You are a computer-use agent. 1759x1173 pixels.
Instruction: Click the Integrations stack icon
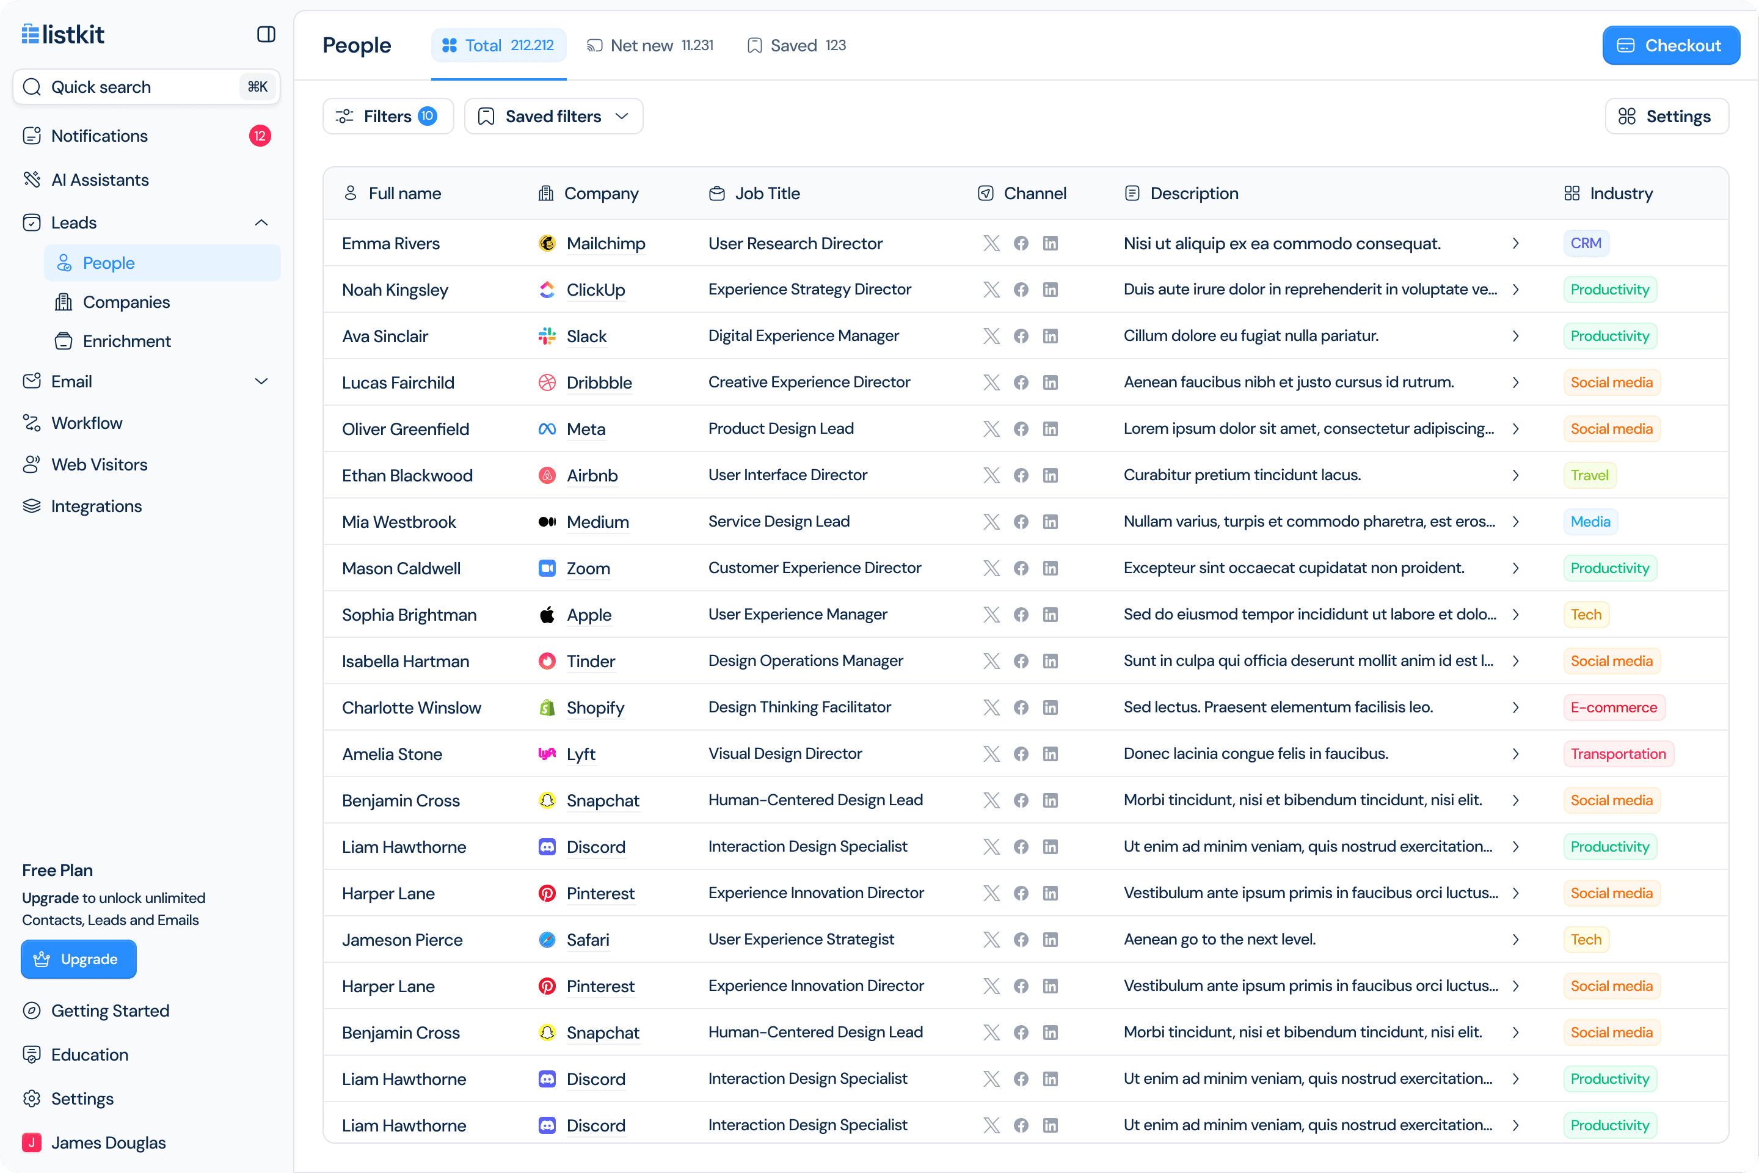point(31,506)
